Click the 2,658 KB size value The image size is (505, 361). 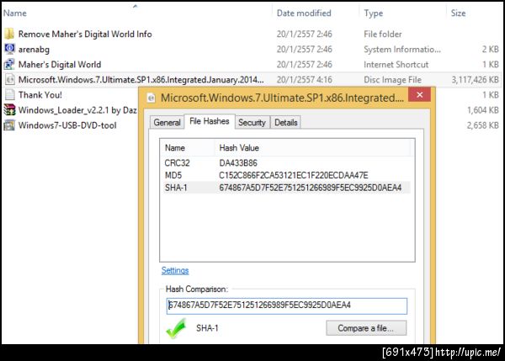pyautogui.click(x=482, y=125)
